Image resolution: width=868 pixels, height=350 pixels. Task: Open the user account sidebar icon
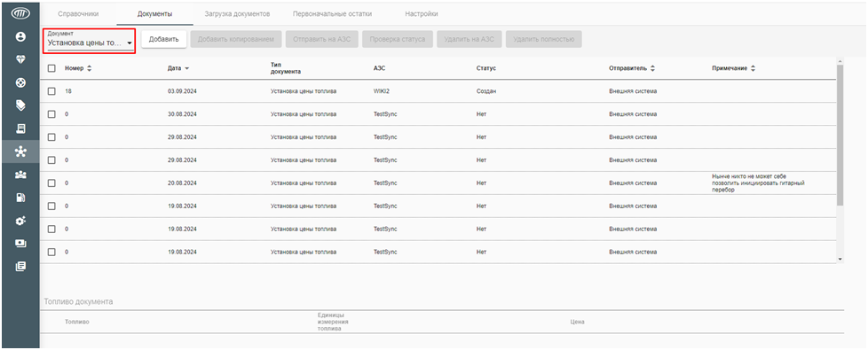pyautogui.click(x=20, y=37)
